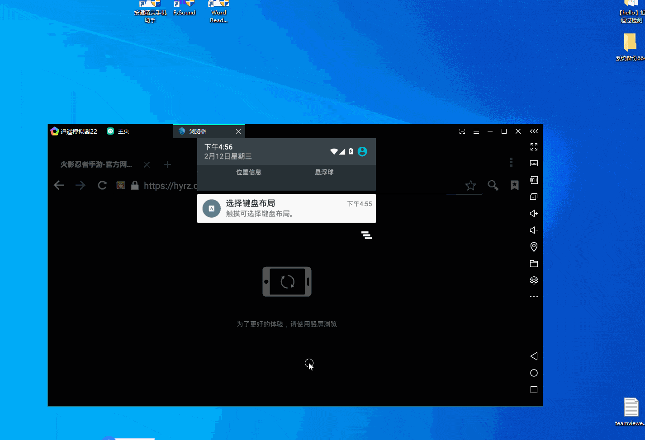Image resolution: width=645 pixels, height=440 pixels.
Task: Expand the three-dots more tools menu
Action: pos(534,297)
